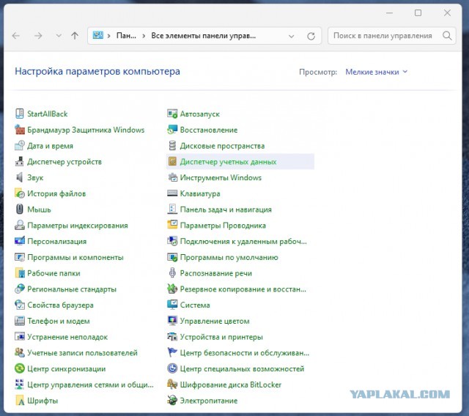The width and height of the screenshot is (469, 416).
Task: Click the Автозапуск icon
Action: pos(172,114)
